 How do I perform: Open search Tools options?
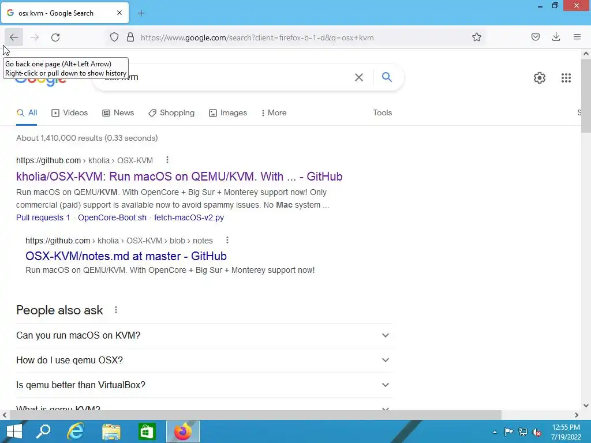click(382, 112)
